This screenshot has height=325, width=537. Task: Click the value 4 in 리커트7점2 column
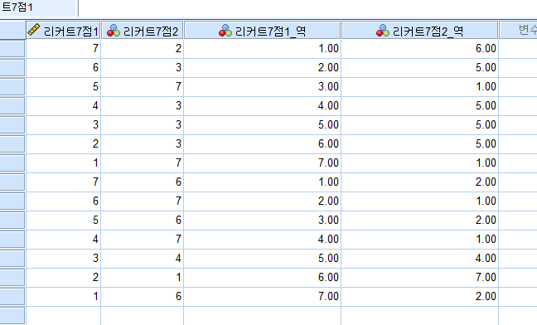[x=143, y=258]
